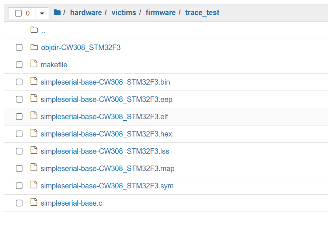Click file icon for the .sym file
Image resolution: width=328 pixels, height=234 pixels.
[x=34, y=185]
